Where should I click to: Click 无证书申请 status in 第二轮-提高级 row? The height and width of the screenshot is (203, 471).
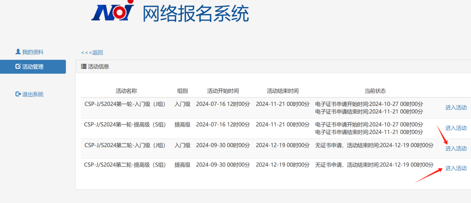click(374, 165)
